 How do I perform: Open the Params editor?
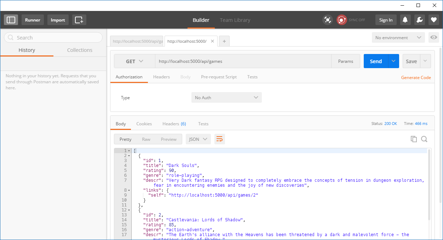(x=346, y=61)
